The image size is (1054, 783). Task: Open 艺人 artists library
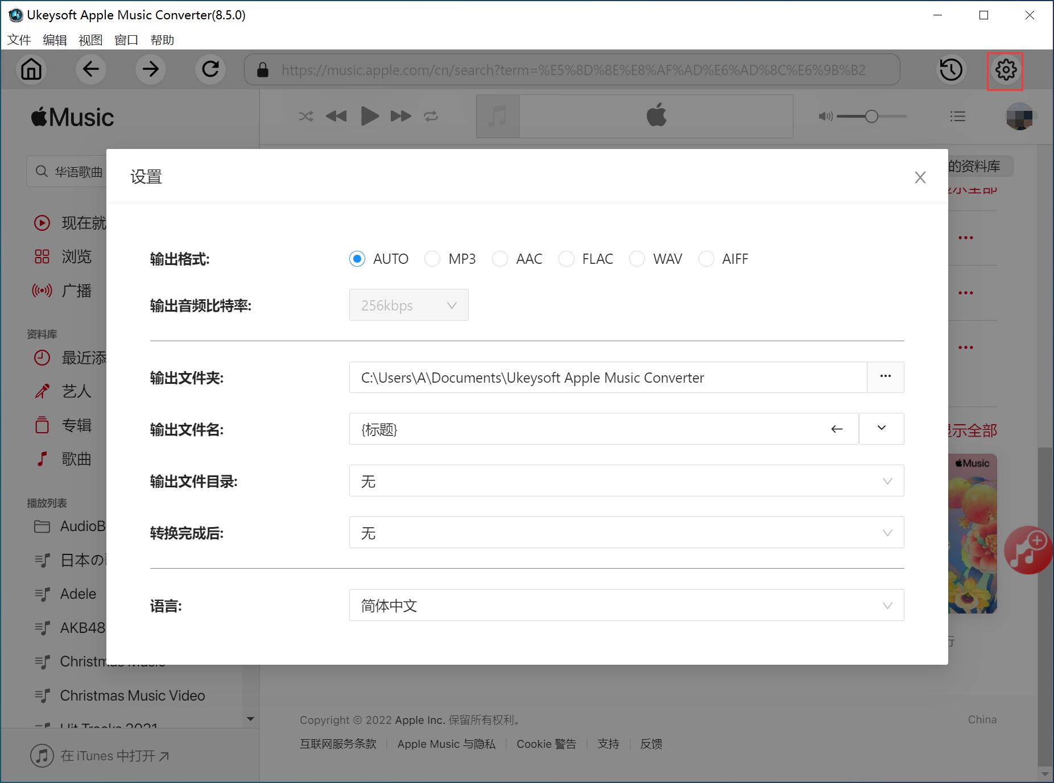click(x=63, y=391)
